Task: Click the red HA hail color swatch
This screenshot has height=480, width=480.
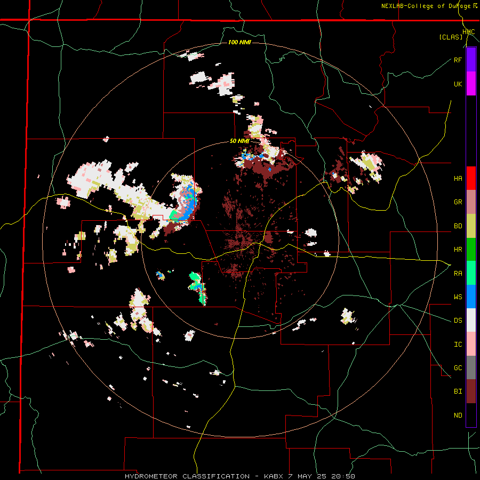Action: [471, 178]
